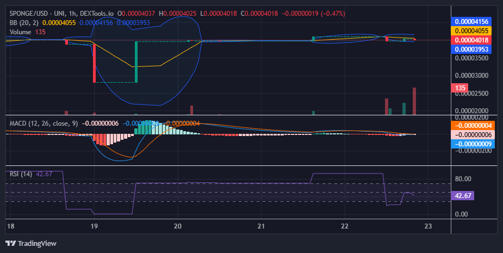The image size is (503, 253).
Task: Click the tallest red volume bar
Action: 414,101
